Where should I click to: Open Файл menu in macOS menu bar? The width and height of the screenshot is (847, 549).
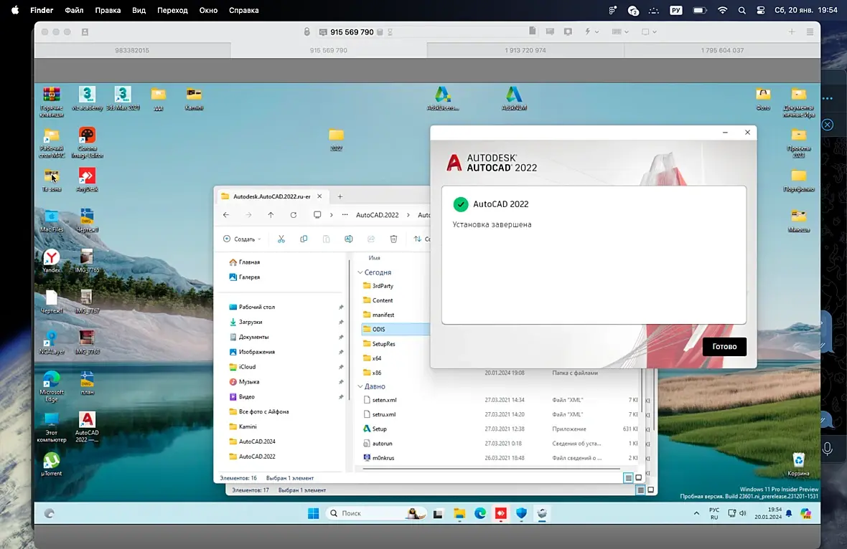(x=74, y=10)
